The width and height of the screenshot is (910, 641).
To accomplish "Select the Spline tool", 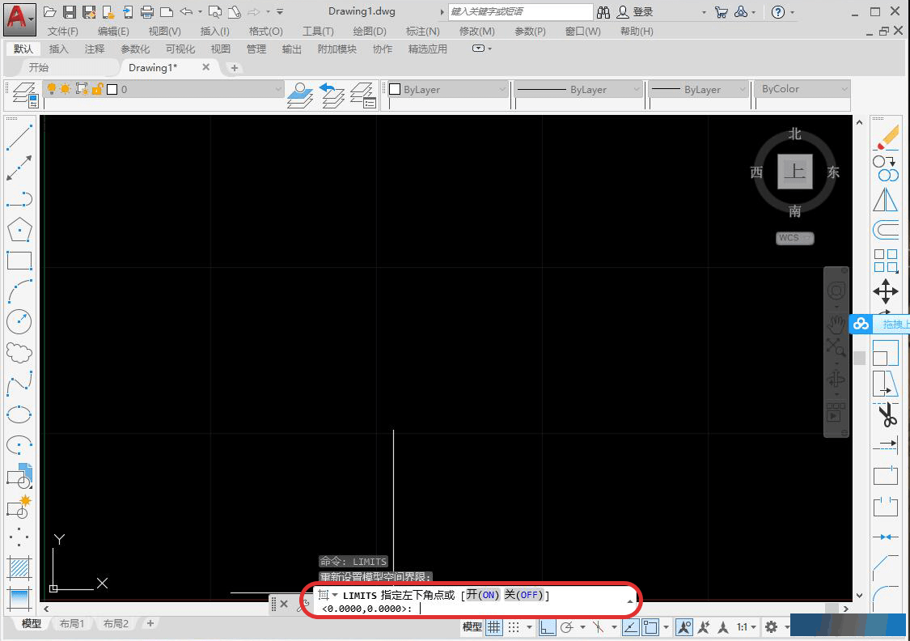I will coord(19,383).
